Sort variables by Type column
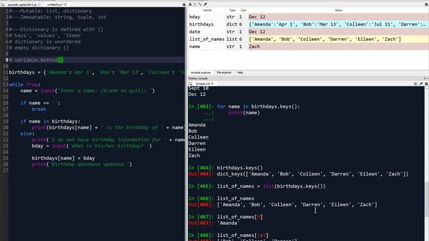This screenshot has width=429, height=241. [233, 10]
